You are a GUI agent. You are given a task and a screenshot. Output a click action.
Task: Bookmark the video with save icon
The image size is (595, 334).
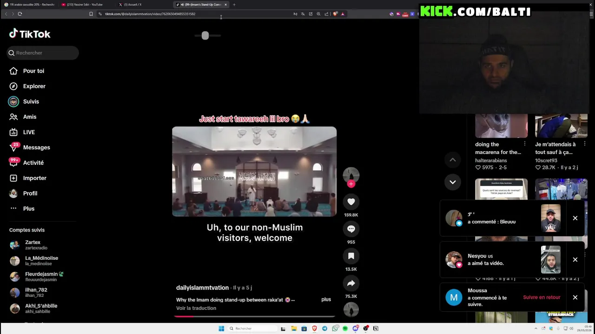click(351, 256)
